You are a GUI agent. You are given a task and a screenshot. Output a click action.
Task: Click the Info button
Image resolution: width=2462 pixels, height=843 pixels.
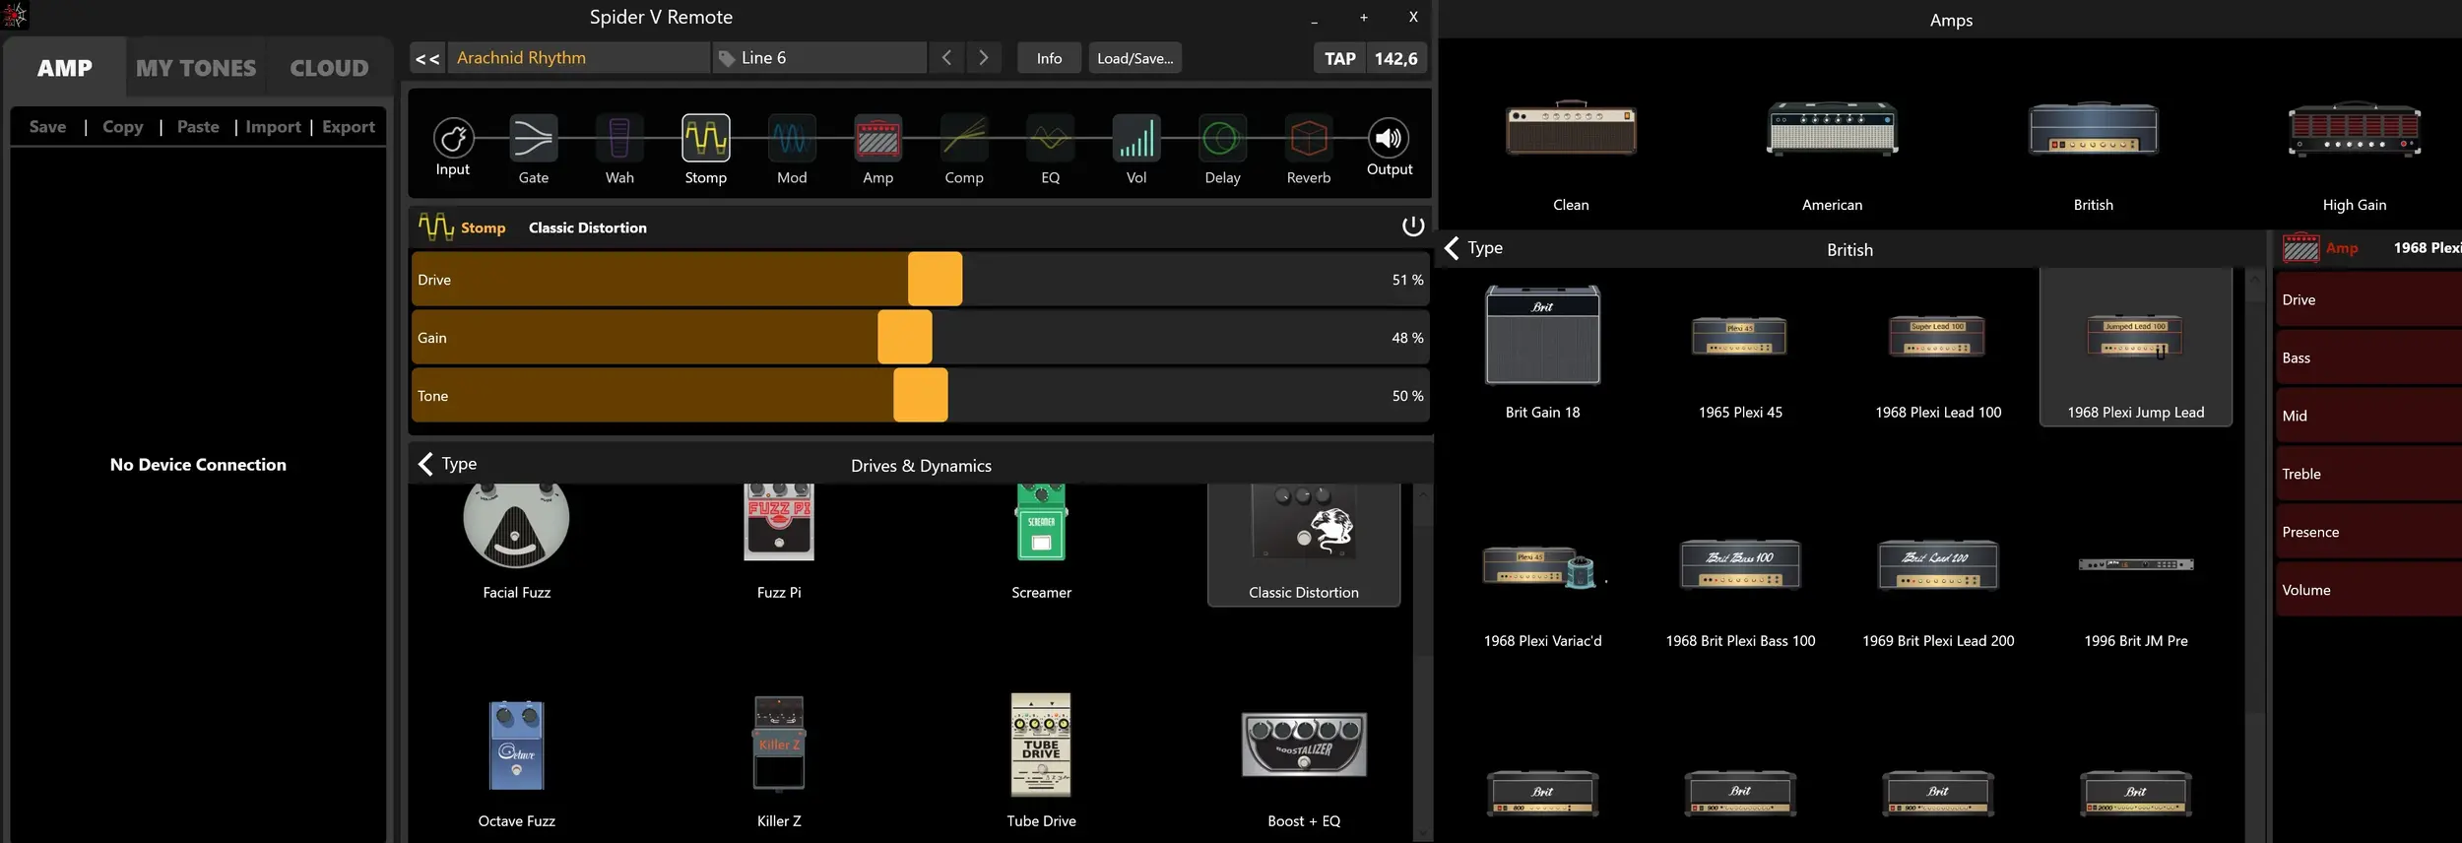(x=1049, y=58)
